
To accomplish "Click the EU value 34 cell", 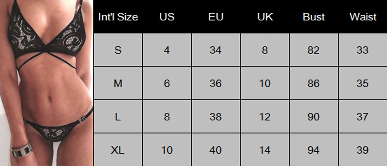I will [x=216, y=50].
